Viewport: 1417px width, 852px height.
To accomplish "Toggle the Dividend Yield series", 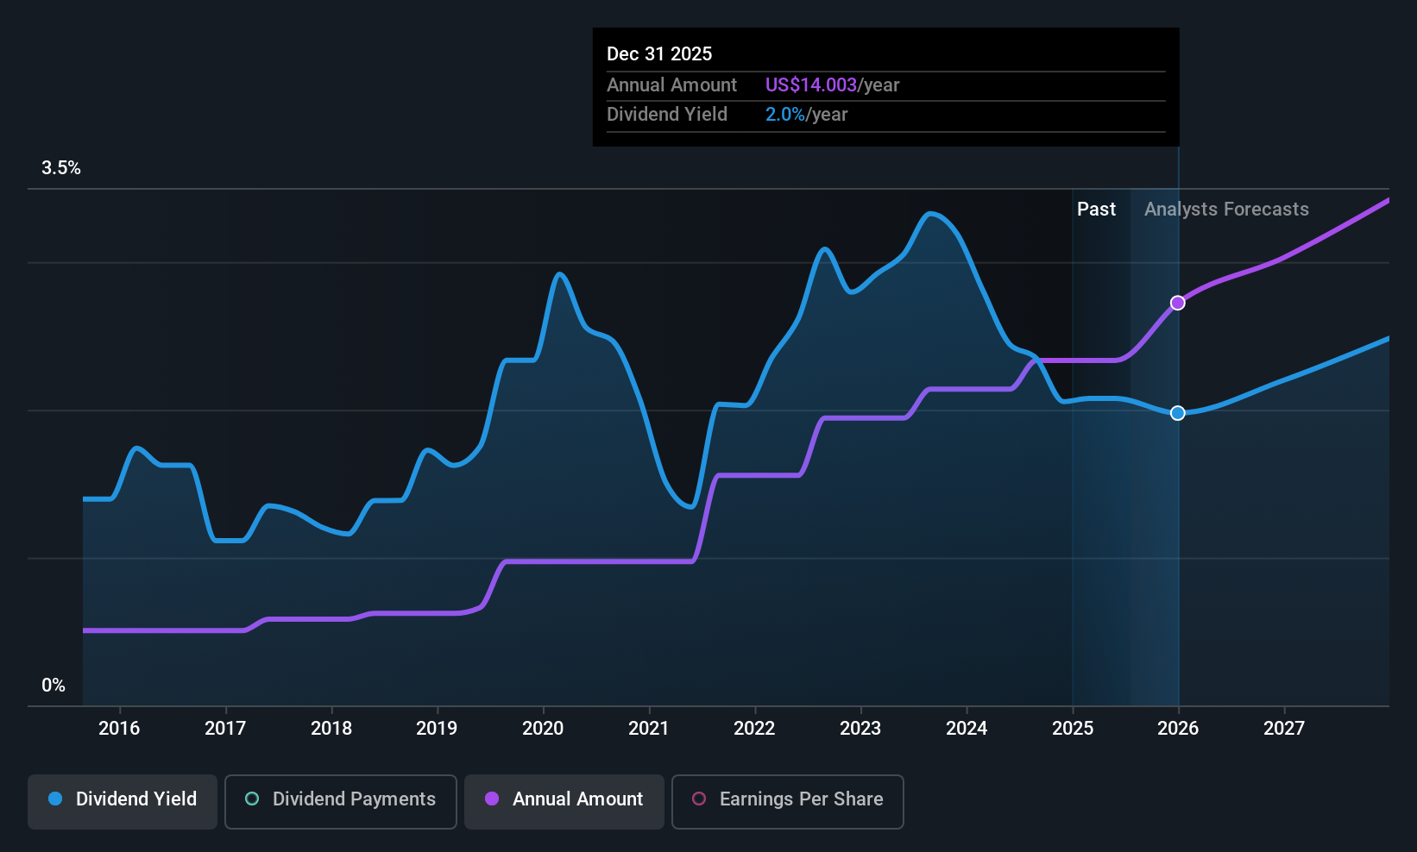I will pyautogui.click(x=123, y=802).
